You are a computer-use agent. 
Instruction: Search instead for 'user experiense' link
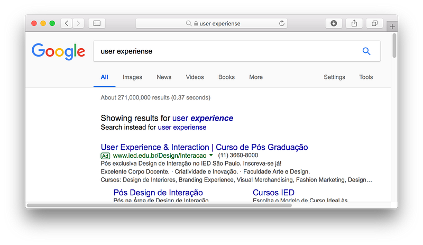pos(182,127)
